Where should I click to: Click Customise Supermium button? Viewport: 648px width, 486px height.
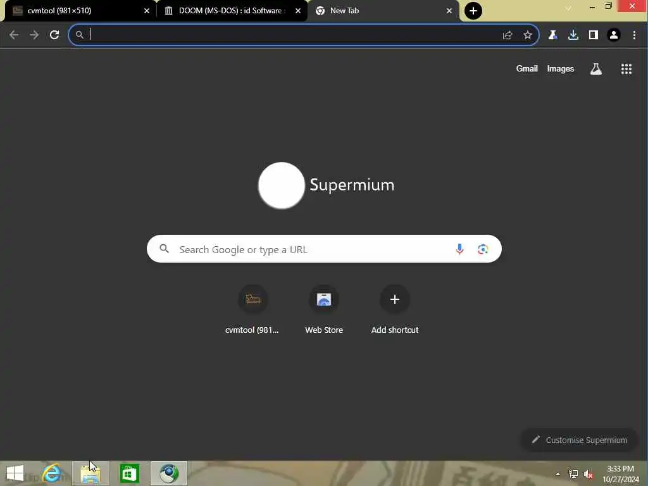580,440
